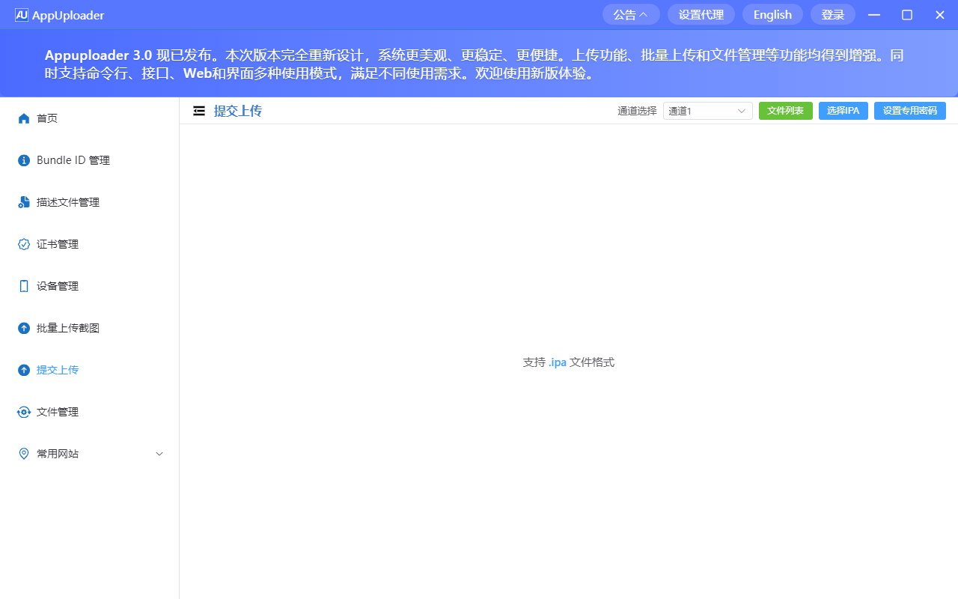Click the green 文件列表 button
Viewport: 958px width, 599px height.
[785, 110]
